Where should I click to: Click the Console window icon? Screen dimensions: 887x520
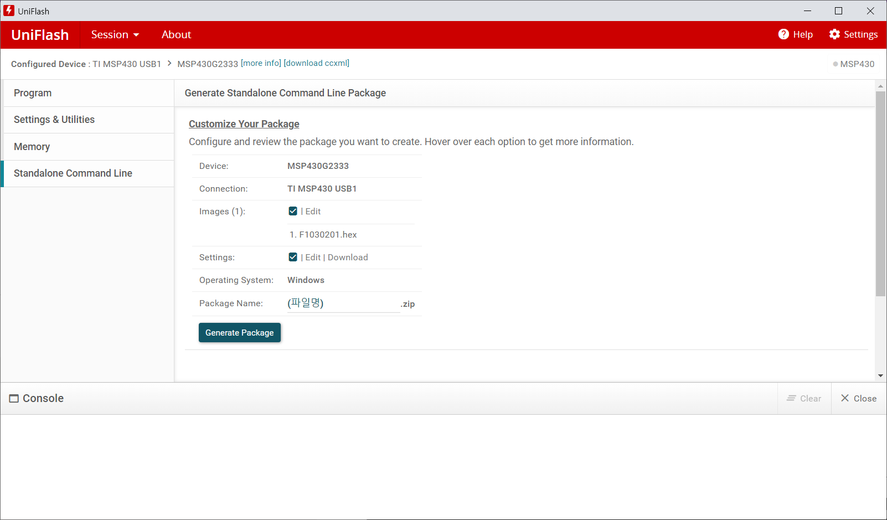(x=14, y=399)
